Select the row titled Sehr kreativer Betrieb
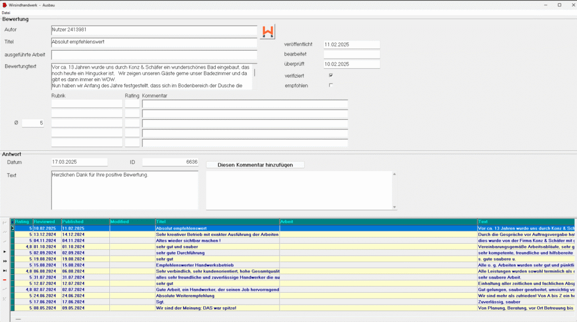Screen dimensions: 577x322 (292, 235)
